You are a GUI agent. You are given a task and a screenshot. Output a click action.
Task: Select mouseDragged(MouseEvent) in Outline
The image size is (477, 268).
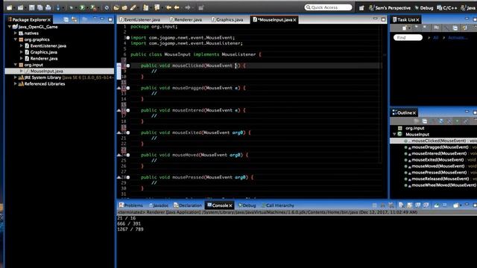point(440,147)
